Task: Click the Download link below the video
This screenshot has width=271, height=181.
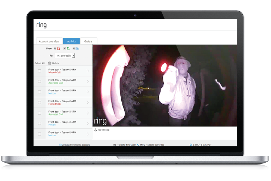Action: tap(104, 130)
